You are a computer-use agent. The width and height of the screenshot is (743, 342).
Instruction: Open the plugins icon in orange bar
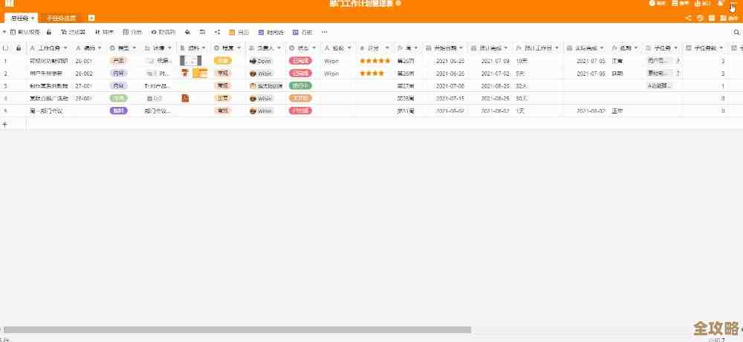click(723, 18)
